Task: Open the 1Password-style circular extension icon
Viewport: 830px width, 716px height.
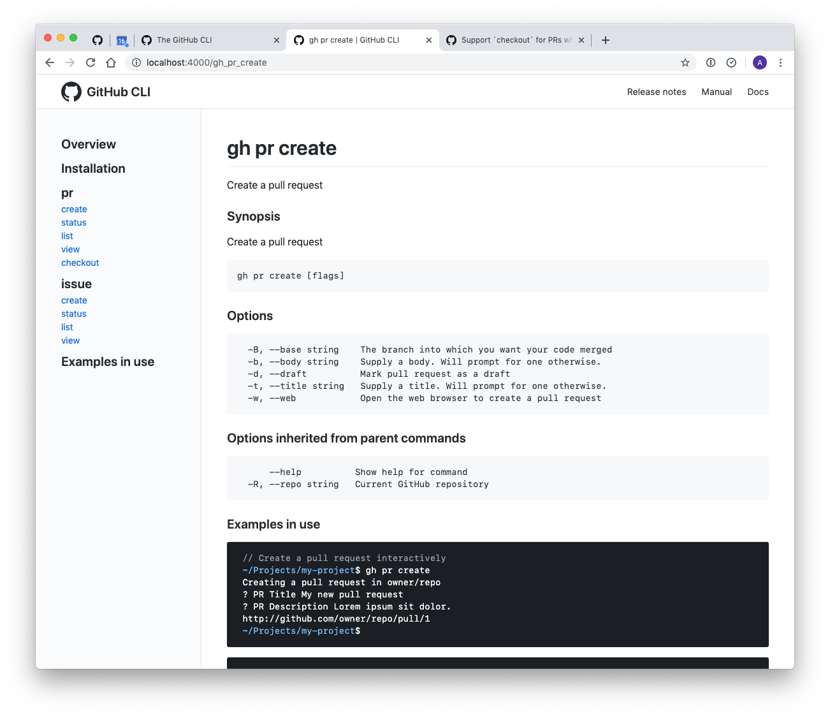Action: (711, 62)
